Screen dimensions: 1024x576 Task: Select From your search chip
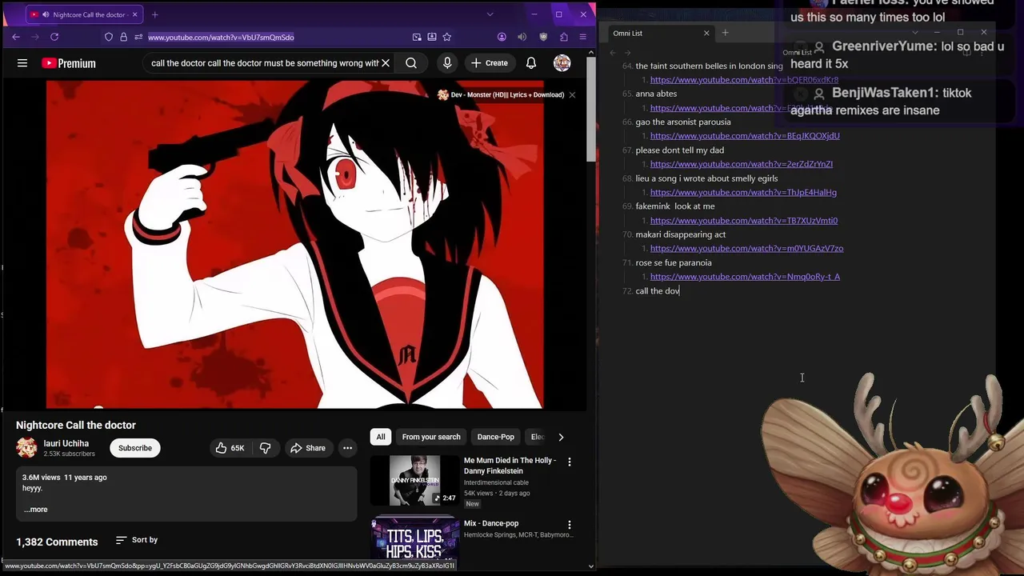tap(431, 437)
